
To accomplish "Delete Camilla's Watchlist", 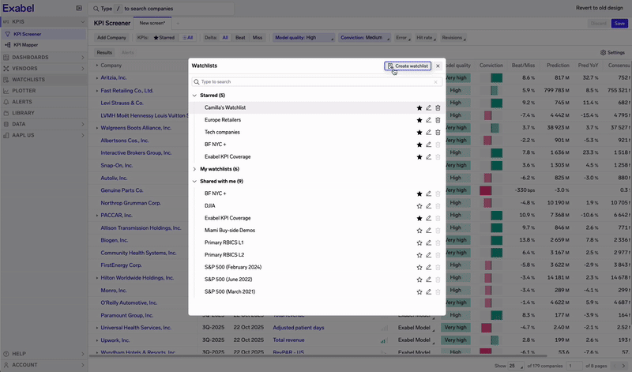I will coord(438,107).
